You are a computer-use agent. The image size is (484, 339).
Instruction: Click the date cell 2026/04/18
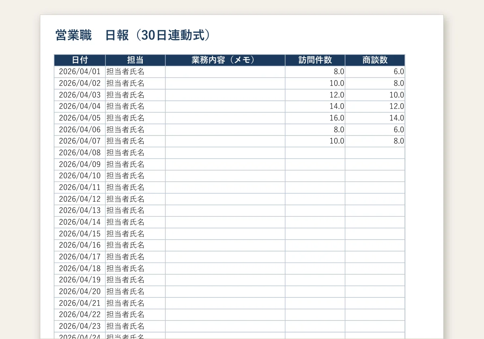(x=80, y=268)
